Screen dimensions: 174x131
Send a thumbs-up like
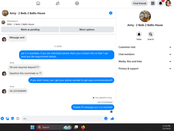point(112,118)
